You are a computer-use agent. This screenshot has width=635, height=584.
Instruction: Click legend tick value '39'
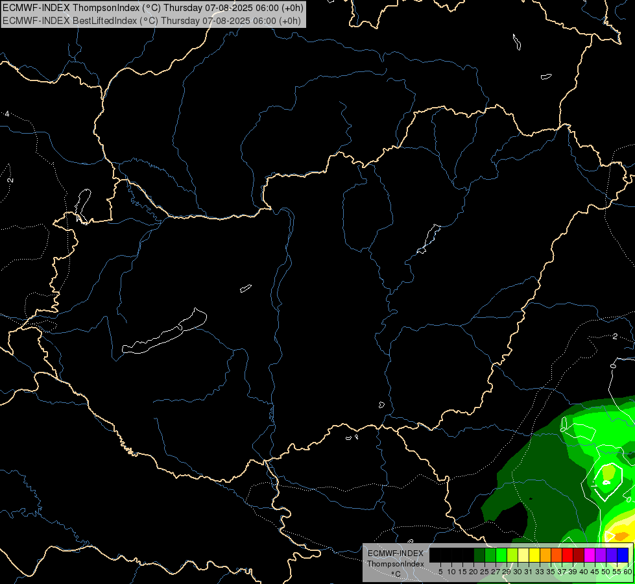(573, 572)
